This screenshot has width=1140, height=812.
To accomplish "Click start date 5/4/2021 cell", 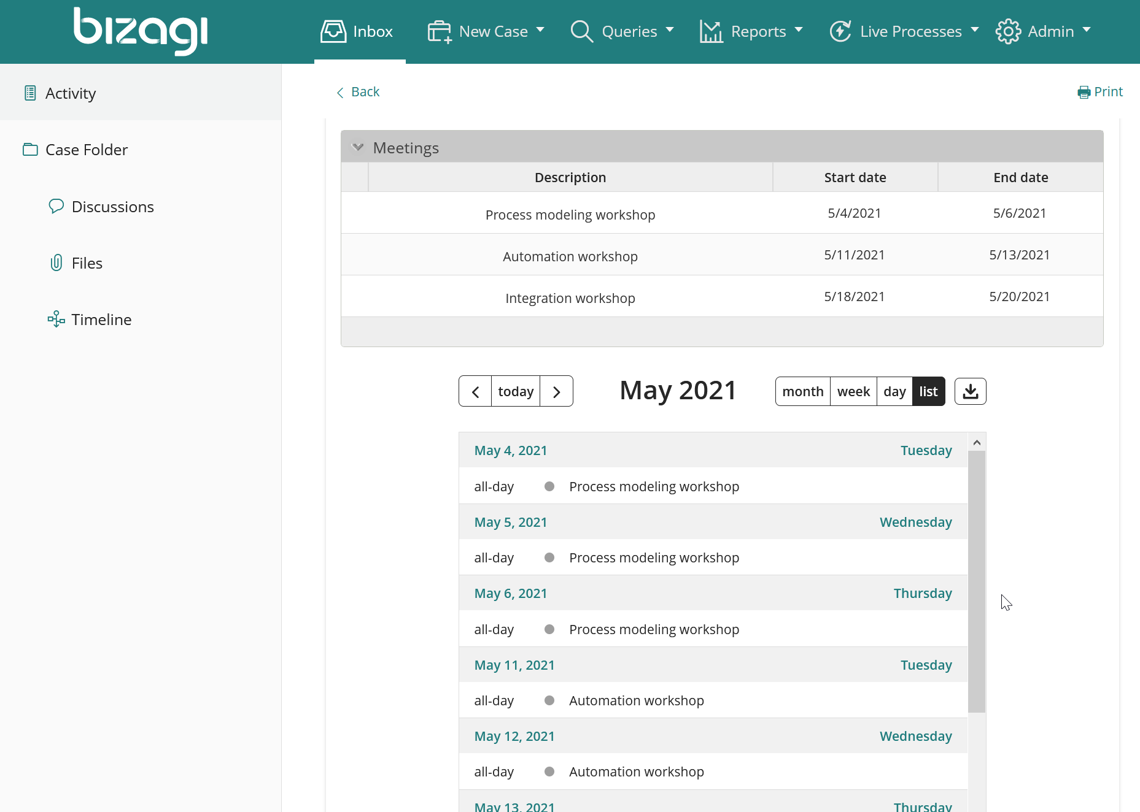I will coord(855,213).
